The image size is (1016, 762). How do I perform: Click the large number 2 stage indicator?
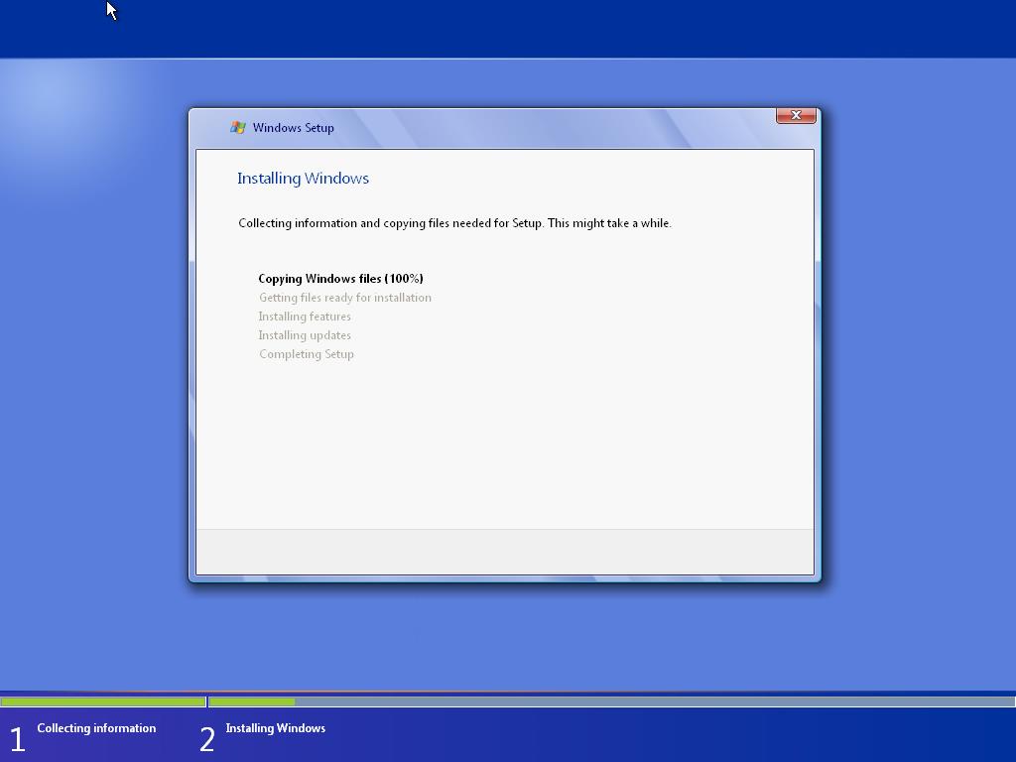tap(206, 739)
